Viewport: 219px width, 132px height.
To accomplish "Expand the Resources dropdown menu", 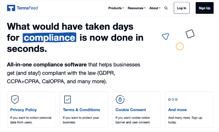I will [x=136, y=8].
